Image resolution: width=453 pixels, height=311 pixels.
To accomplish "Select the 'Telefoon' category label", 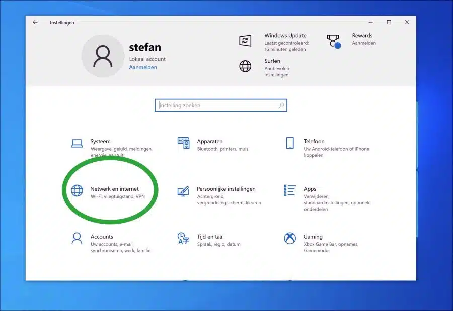I will (x=314, y=141).
